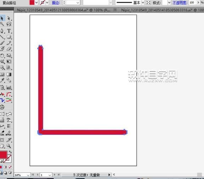Open the 描边 stroke panel link
This screenshot has width=204, height=179.
(x=56, y=3)
